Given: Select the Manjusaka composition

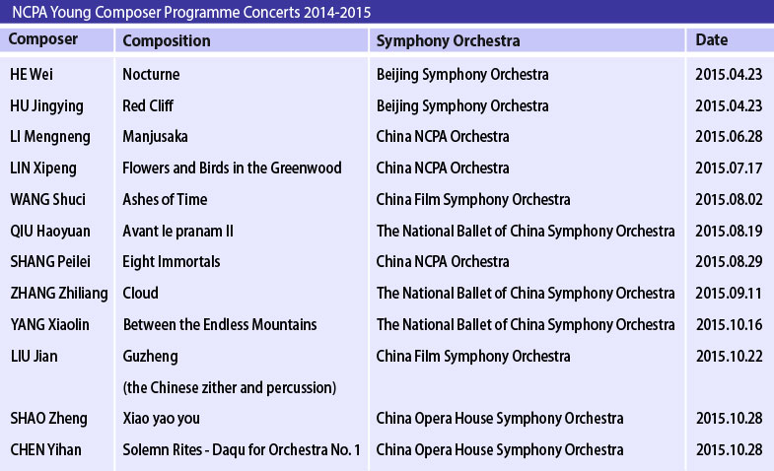Looking at the screenshot, I should pos(155,137).
